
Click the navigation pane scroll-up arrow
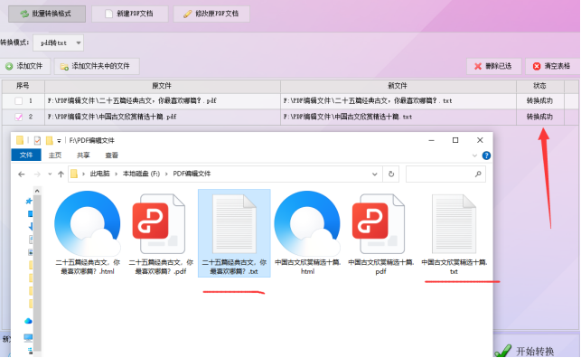click(37, 191)
